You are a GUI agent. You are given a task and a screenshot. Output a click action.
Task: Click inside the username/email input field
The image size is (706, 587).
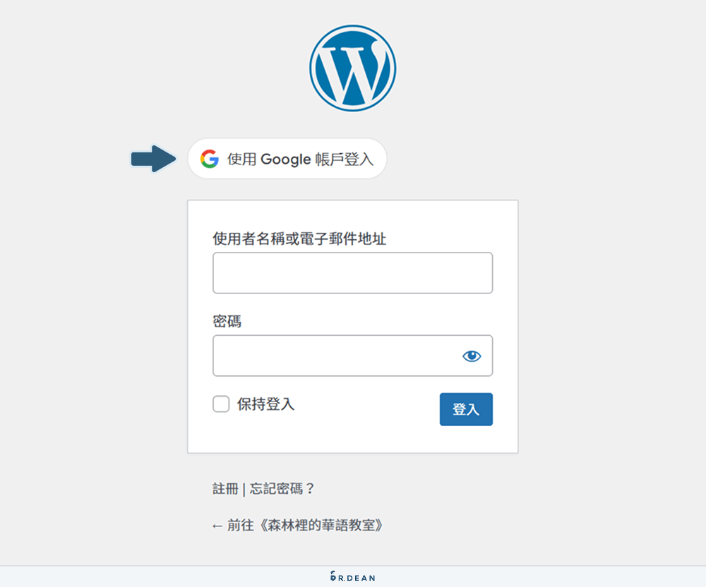(x=352, y=272)
